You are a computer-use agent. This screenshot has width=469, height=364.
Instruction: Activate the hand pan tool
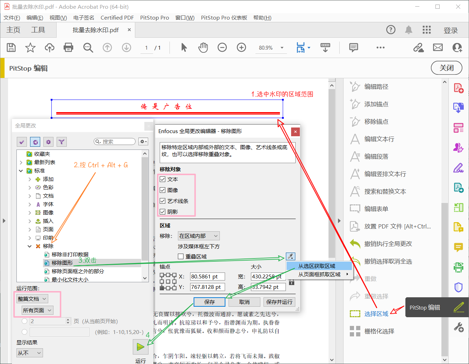203,48
